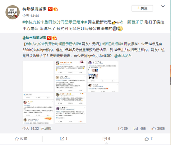View the blank first image thumbnail
Image resolution: width=171 pixels, height=145 pixels.
pos(38,76)
